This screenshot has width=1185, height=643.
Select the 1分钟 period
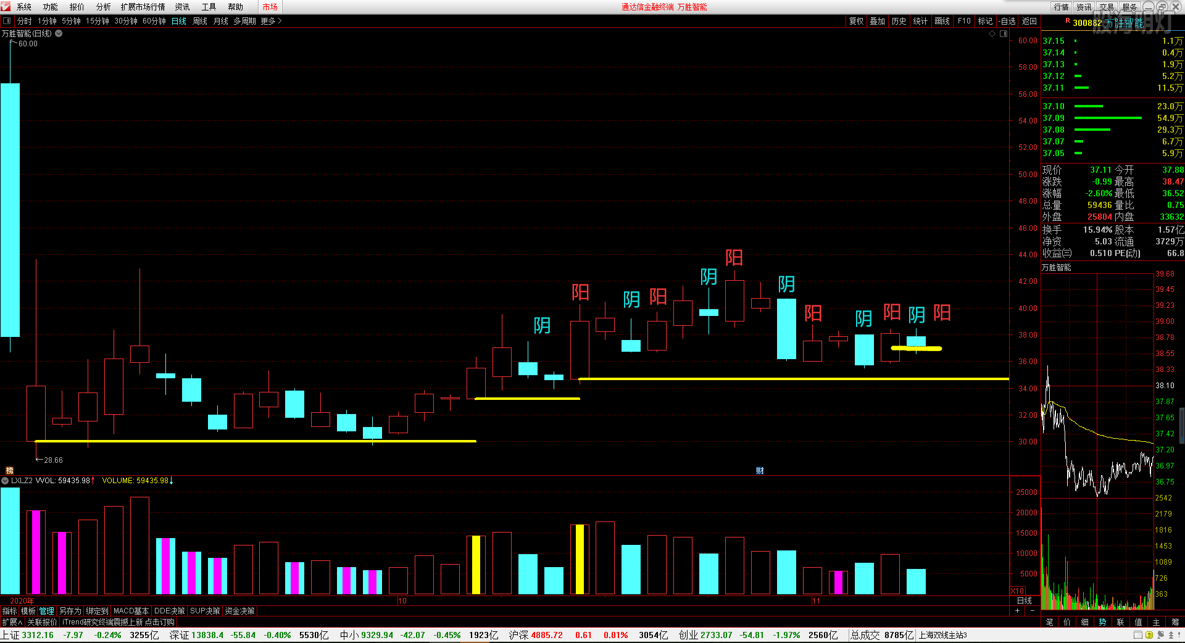click(x=47, y=21)
